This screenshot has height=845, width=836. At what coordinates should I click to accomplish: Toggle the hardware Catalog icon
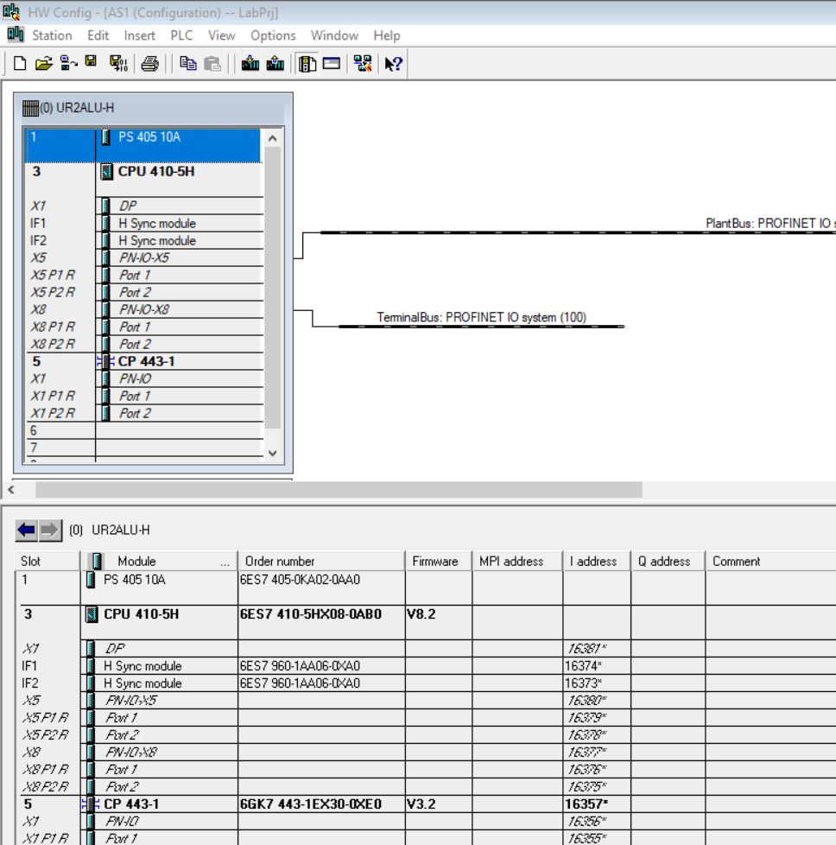[307, 64]
